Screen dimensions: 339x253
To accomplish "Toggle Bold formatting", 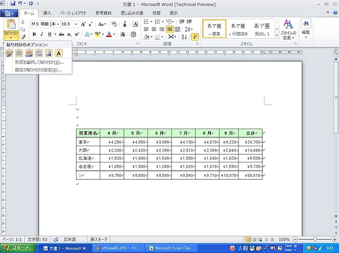I will (x=34, y=35).
